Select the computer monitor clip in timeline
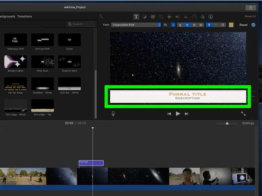 click(243, 176)
